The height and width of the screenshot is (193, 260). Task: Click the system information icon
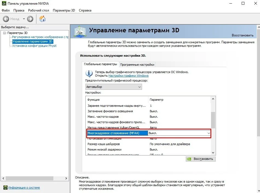click(5, 188)
